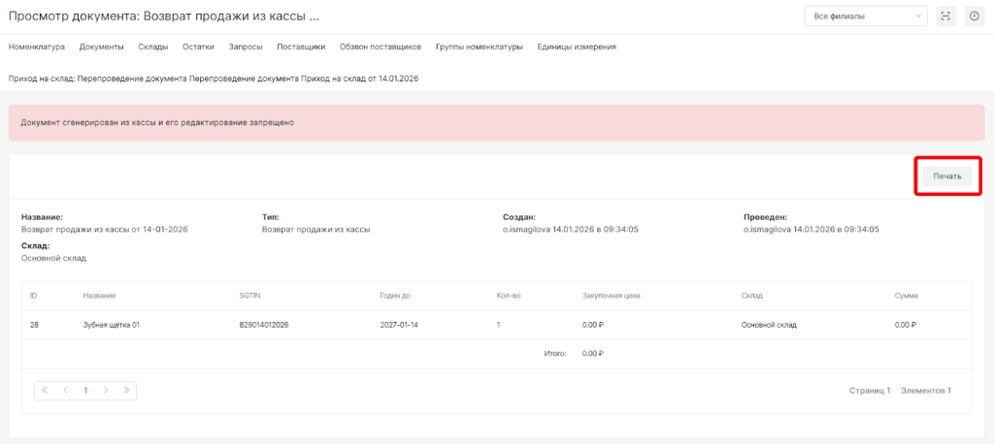Click the clock icon in header

974,16
